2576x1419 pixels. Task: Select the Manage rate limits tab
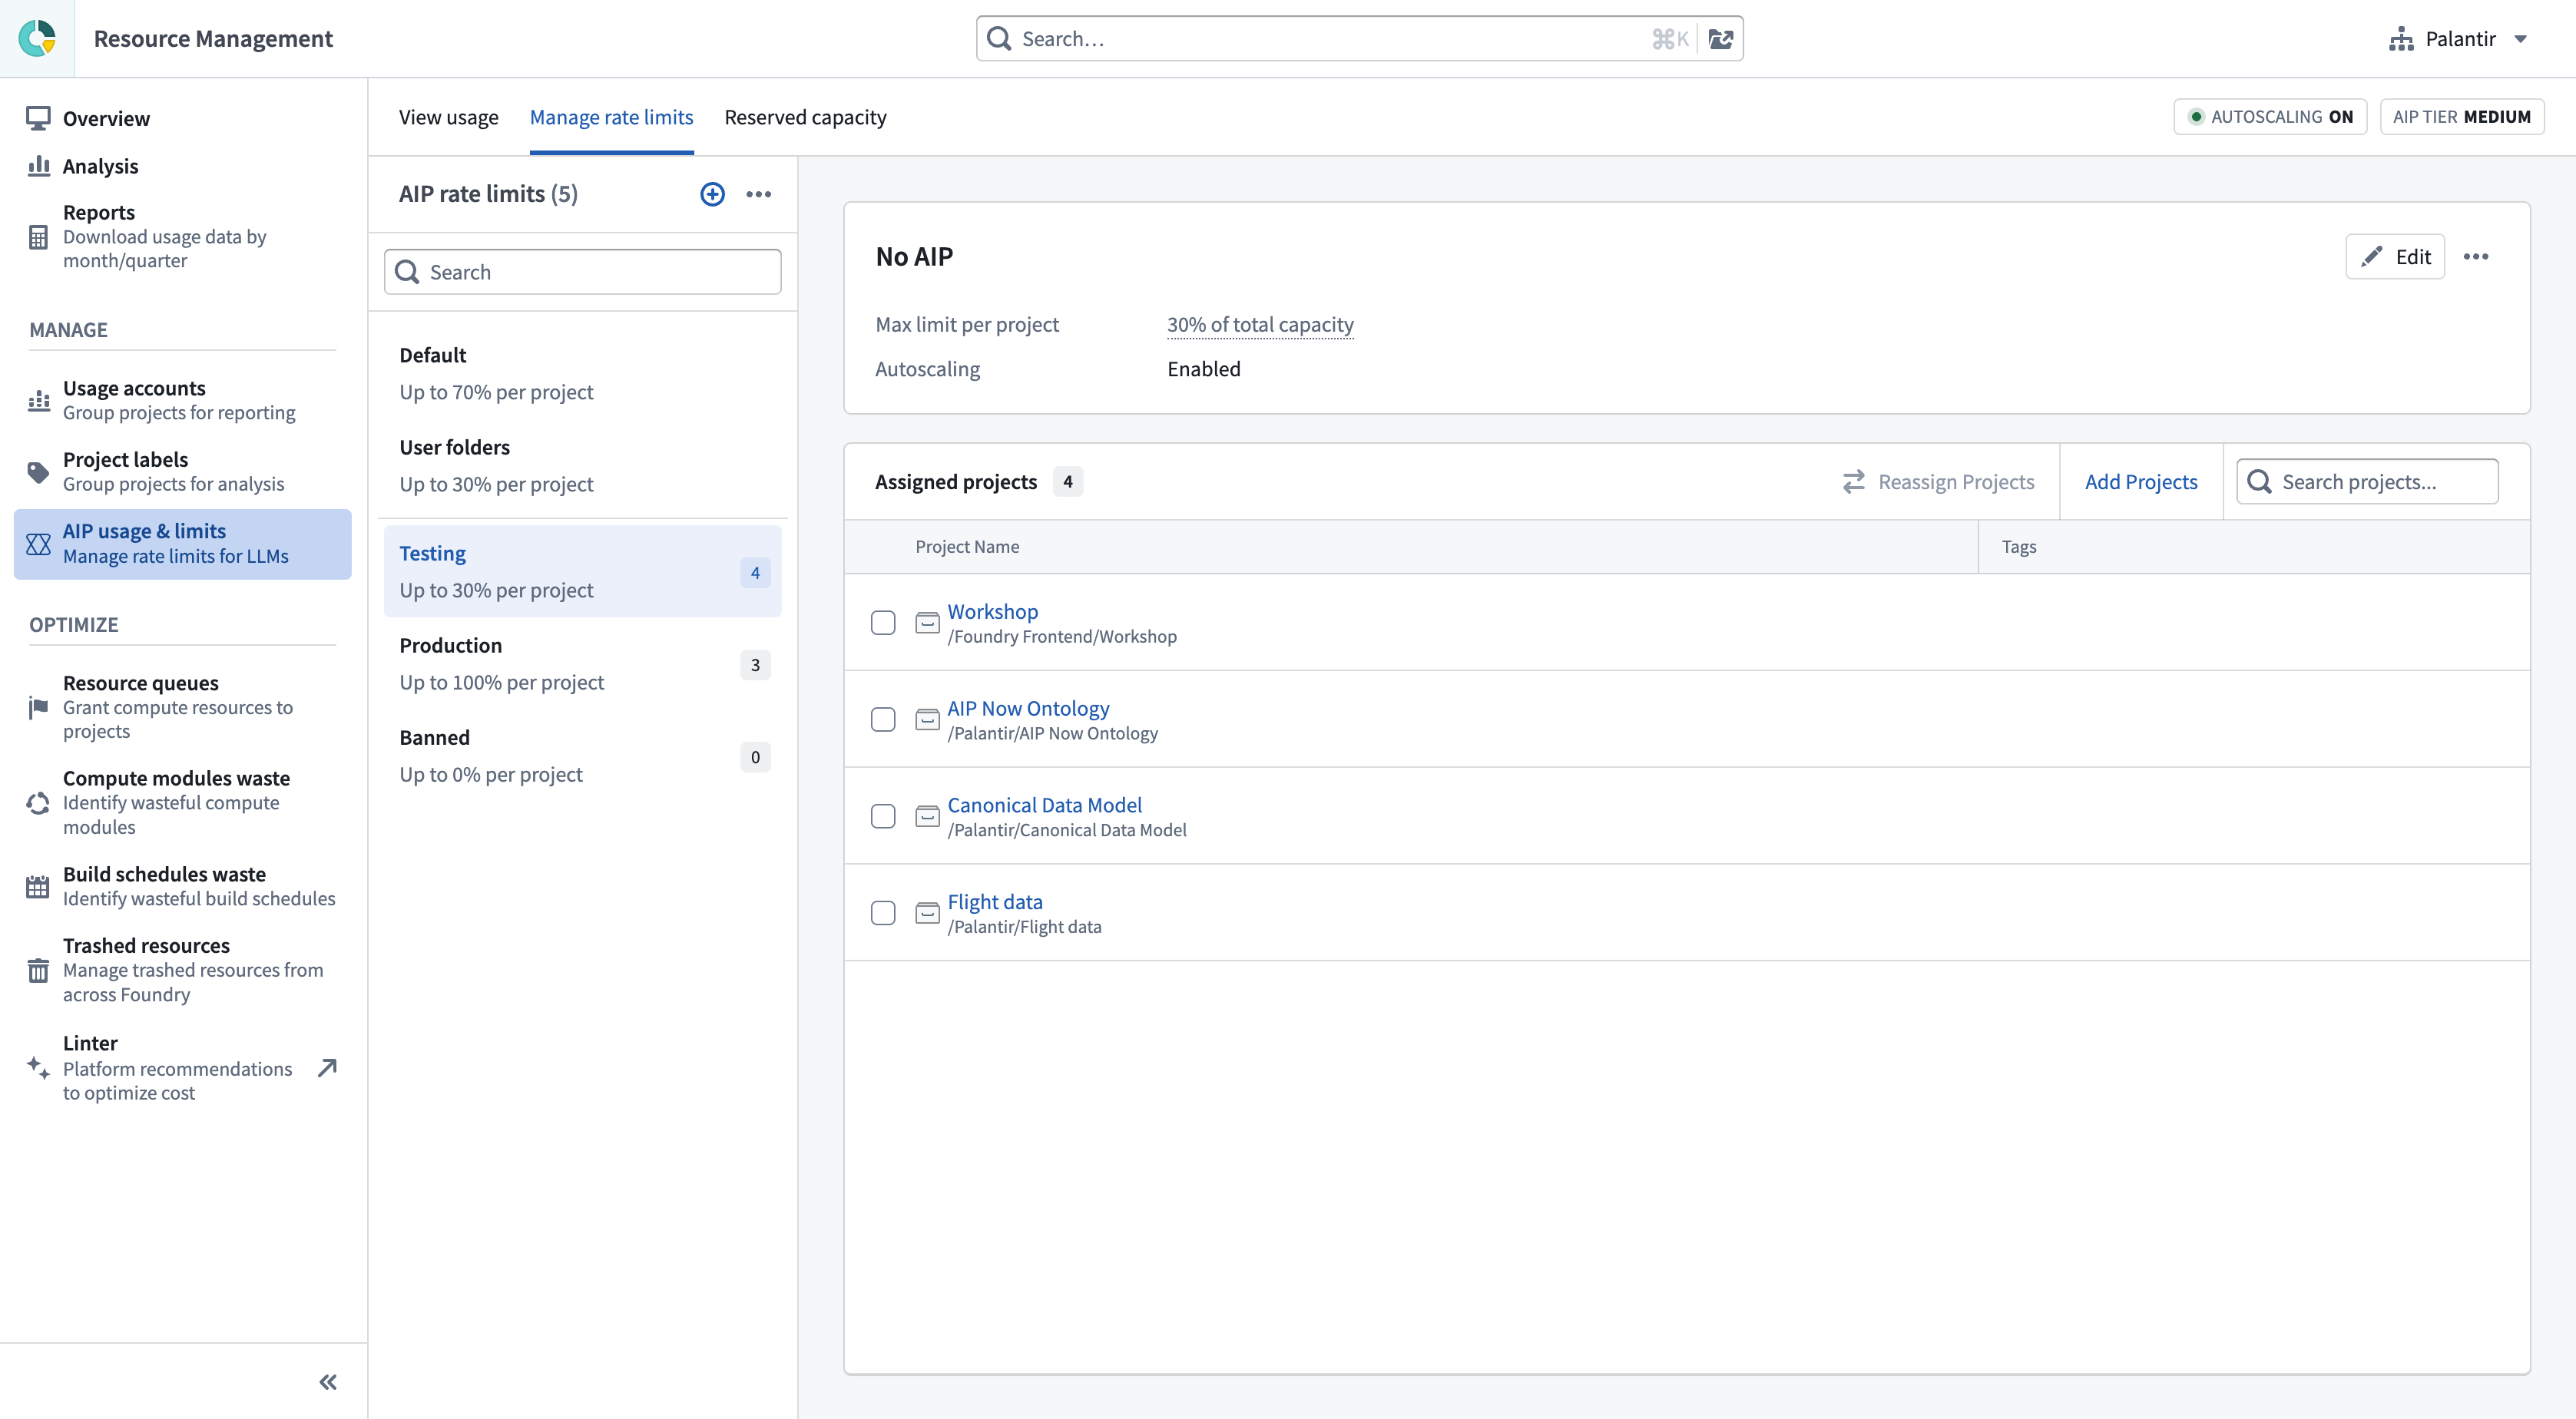(611, 117)
